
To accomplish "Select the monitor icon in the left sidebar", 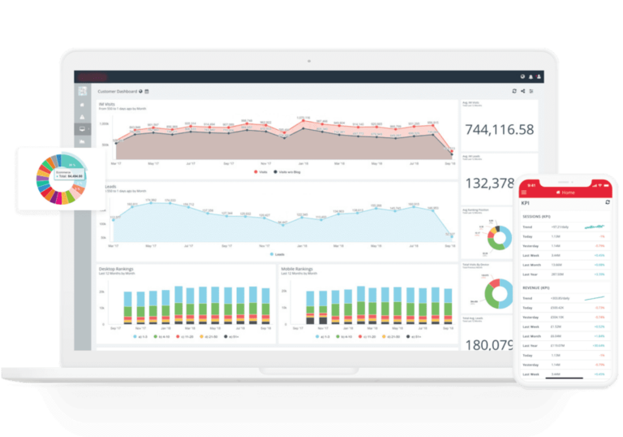I will pyautogui.click(x=83, y=129).
